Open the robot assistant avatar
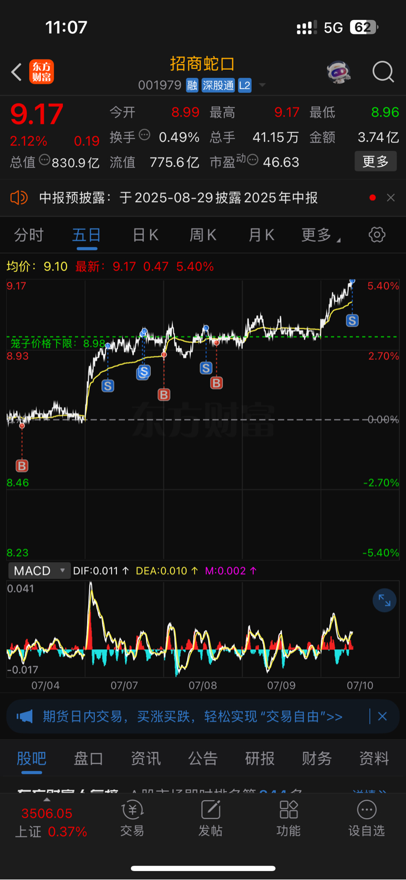The height and width of the screenshot is (880, 406). (x=339, y=71)
